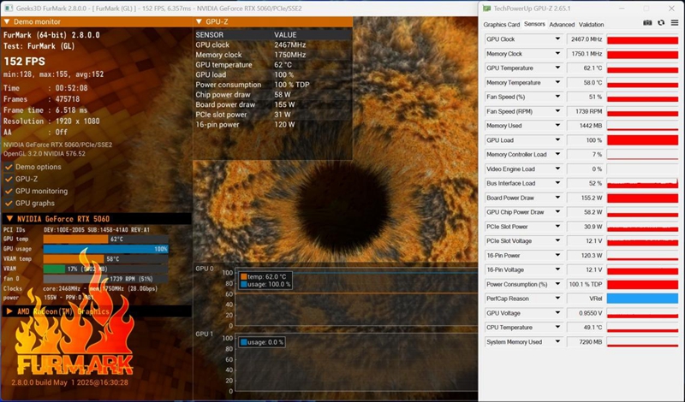Uncheck the Demo options checkbox
This screenshot has width=685, height=402.
point(8,167)
